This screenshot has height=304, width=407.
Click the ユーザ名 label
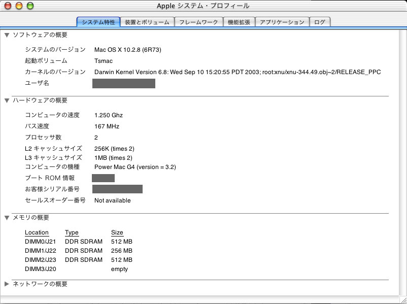tap(37, 83)
